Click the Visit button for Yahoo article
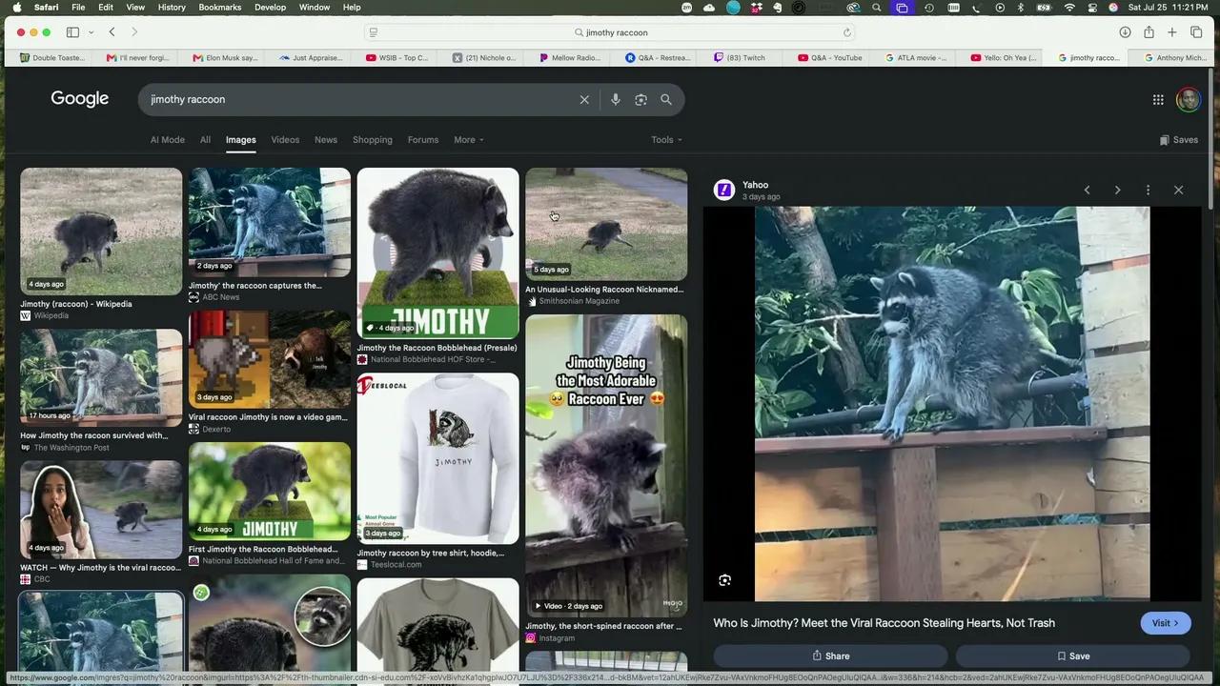 (x=1166, y=623)
